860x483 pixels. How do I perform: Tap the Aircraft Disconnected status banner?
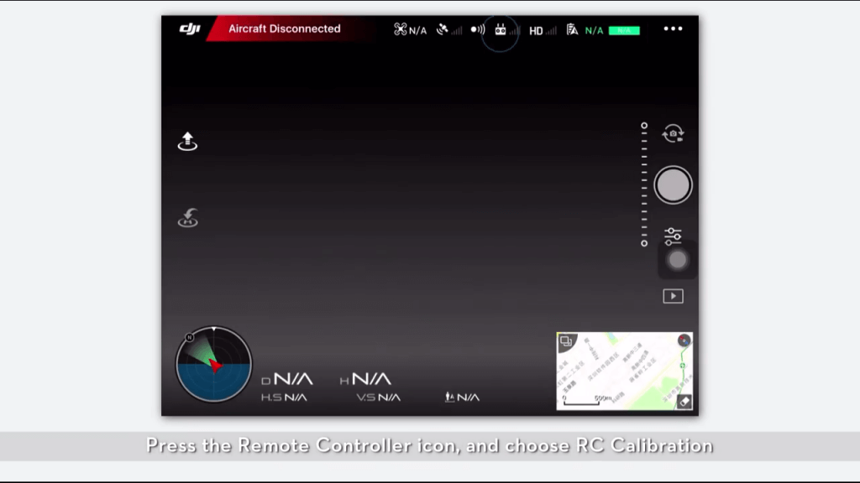(x=284, y=29)
